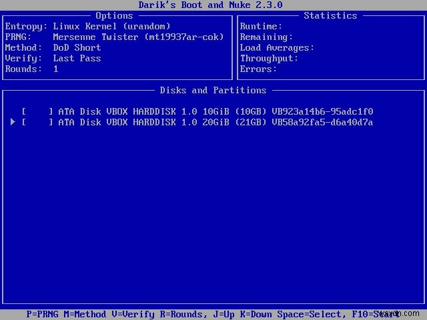Viewport: 427px width, 320px height.
Task: Click the Verify: label in Options
Action: click(24, 58)
